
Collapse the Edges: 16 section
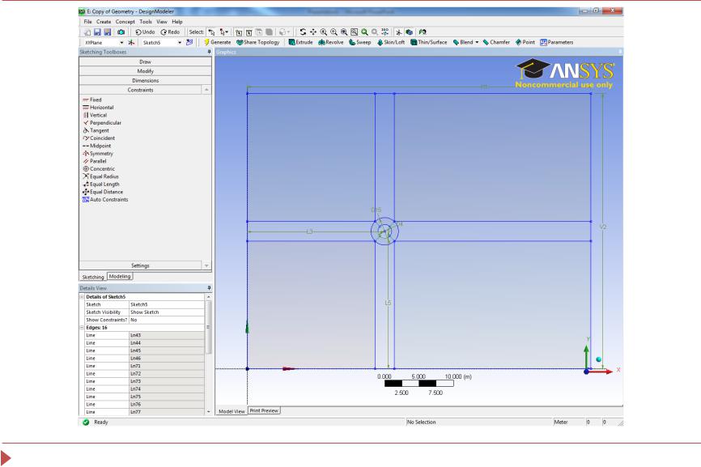click(82, 328)
